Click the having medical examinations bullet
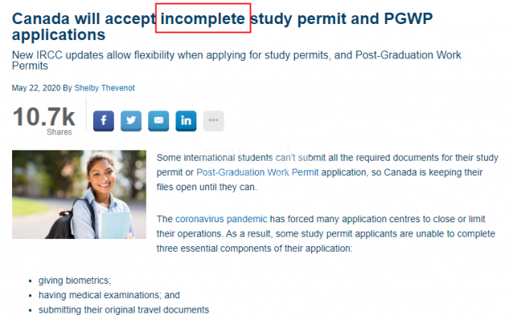The height and width of the screenshot is (323, 513). pyautogui.click(x=109, y=295)
